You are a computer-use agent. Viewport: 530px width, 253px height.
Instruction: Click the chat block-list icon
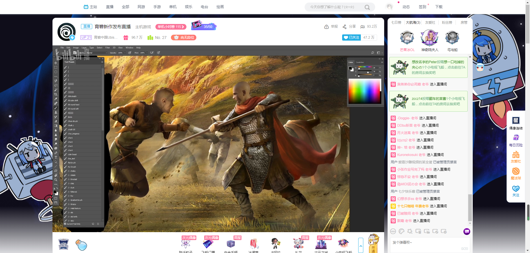435,231
